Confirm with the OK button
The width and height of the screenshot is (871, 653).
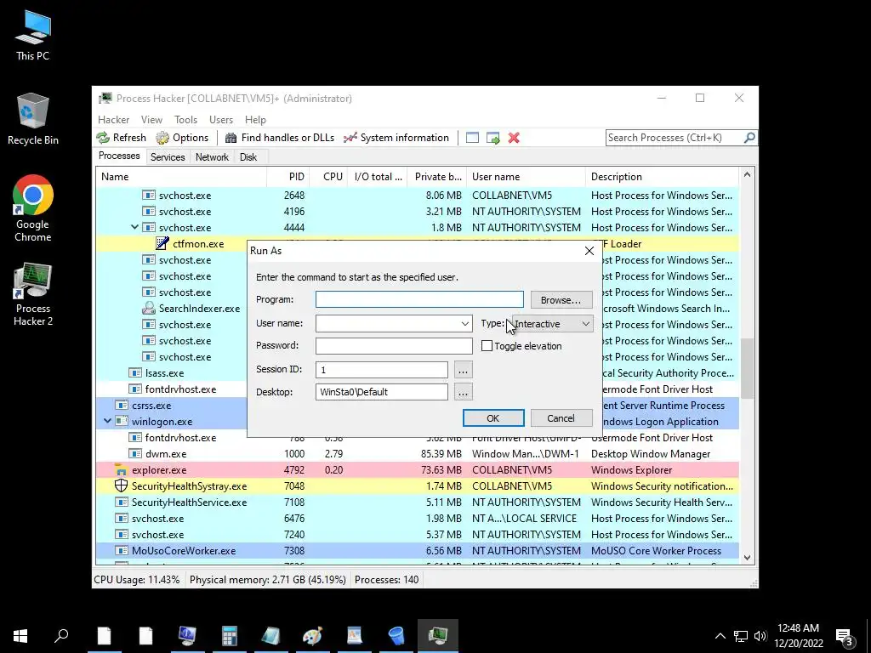coord(492,418)
